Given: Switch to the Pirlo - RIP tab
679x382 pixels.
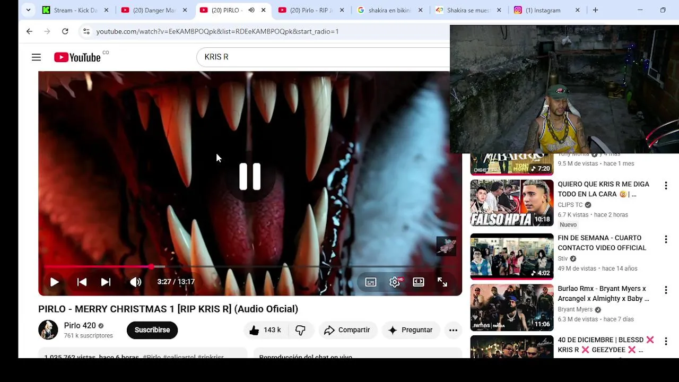Looking at the screenshot, I should point(311,10).
